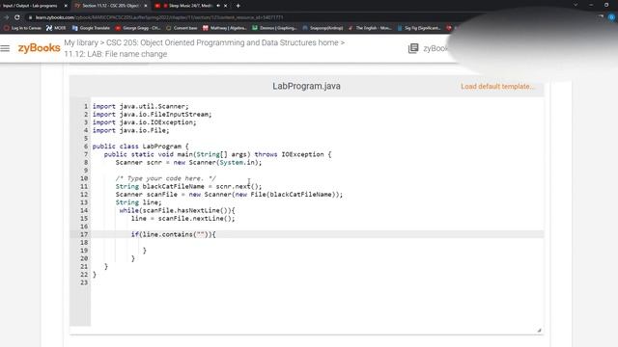Click the public class LabProgram line
The image size is (618, 347).
(141, 147)
